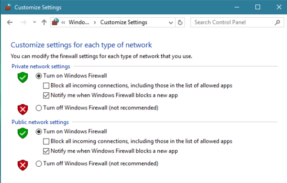Go back using the back arrow
The width and height of the screenshot is (287, 183).
(x=10, y=22)
